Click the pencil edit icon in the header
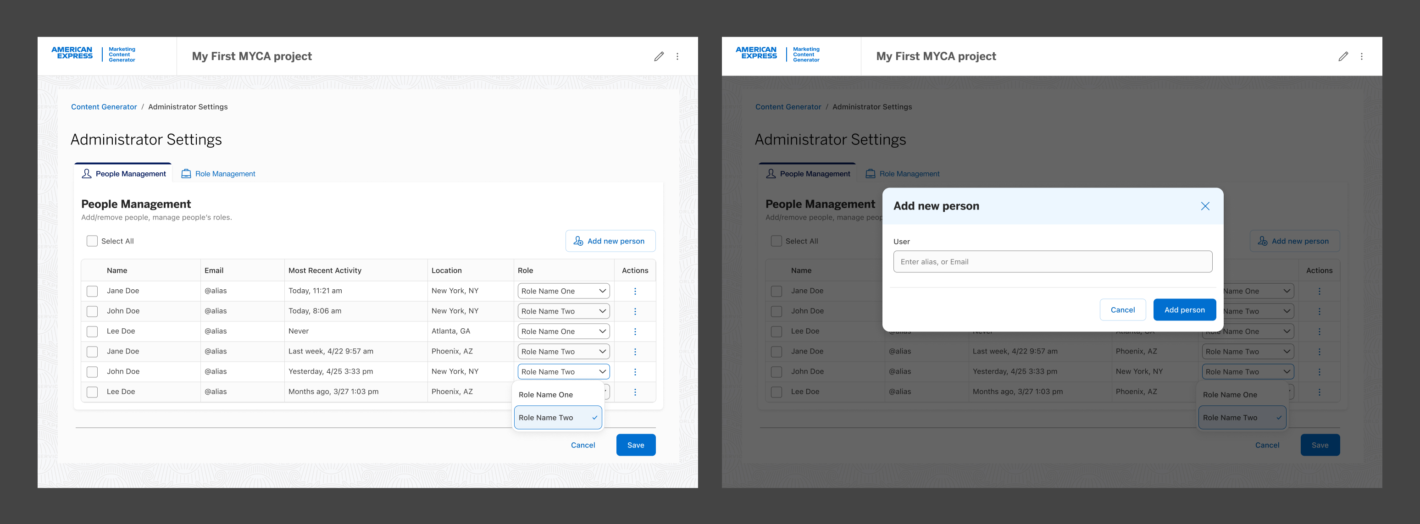 tap(659, 55)
